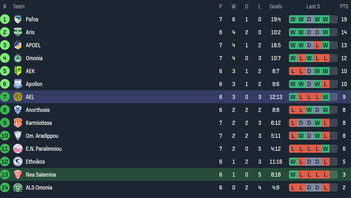Click the Team column header

tap(19, 7)
